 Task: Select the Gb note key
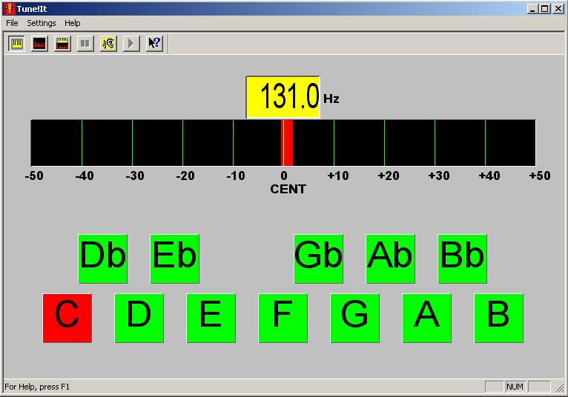318,258
